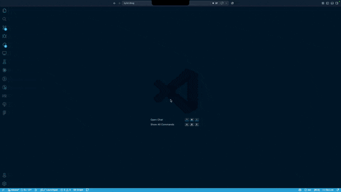Screen dimensions: 341x192
Task: Open notifications bell in status bar
Action: [x=338, y=190]
